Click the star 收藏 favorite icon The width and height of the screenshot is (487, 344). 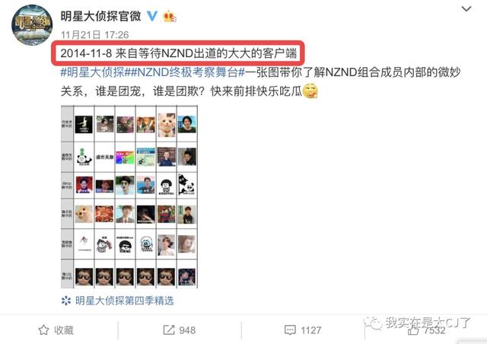(x=43, y=330)
